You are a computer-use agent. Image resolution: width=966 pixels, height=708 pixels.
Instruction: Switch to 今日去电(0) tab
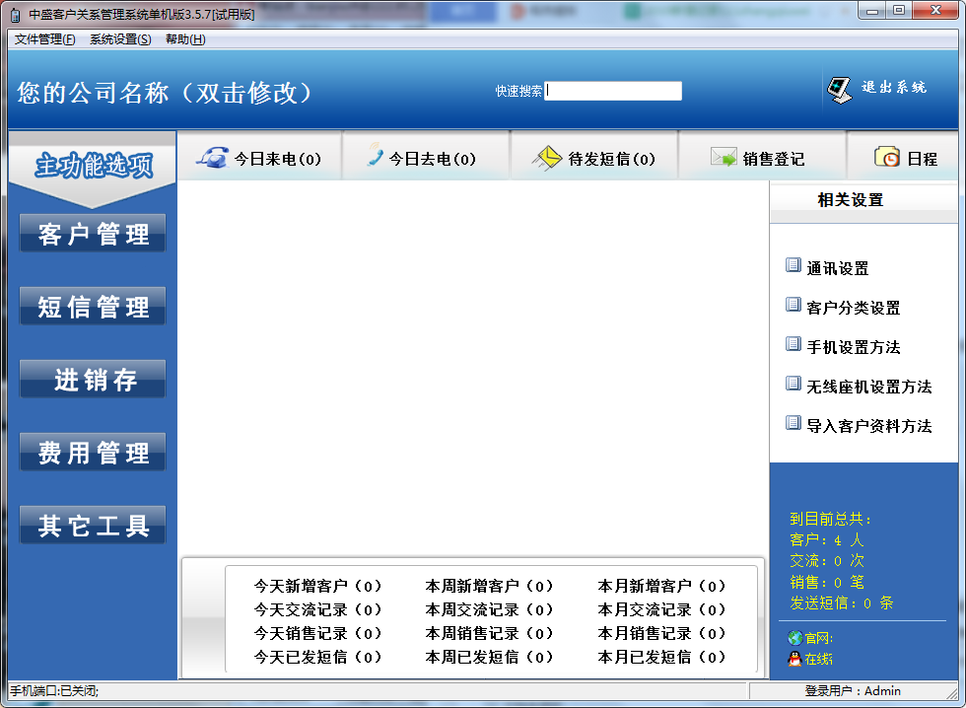tap(426, 157)
